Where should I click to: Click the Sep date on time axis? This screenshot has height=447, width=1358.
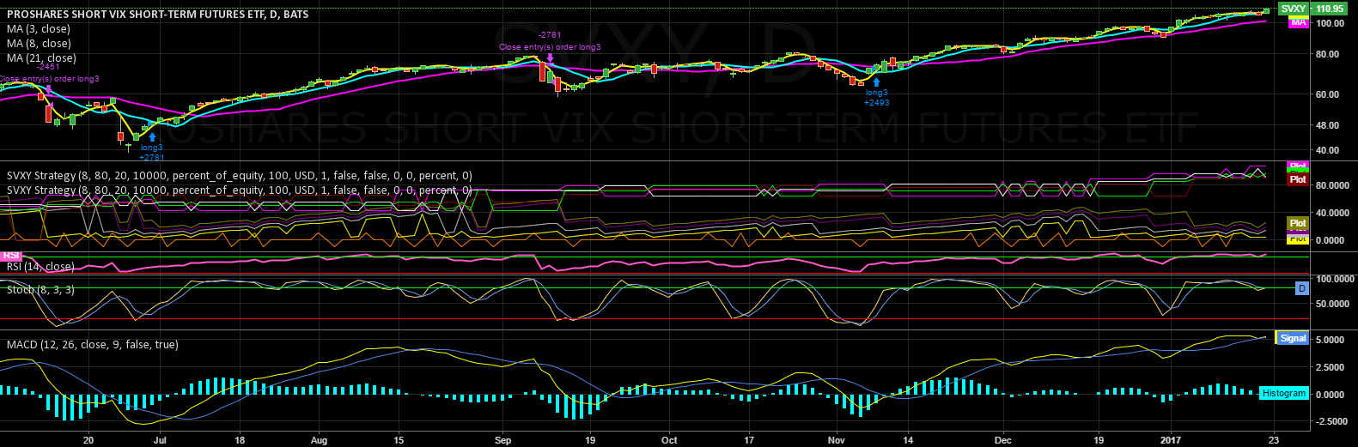coord(503,440)
